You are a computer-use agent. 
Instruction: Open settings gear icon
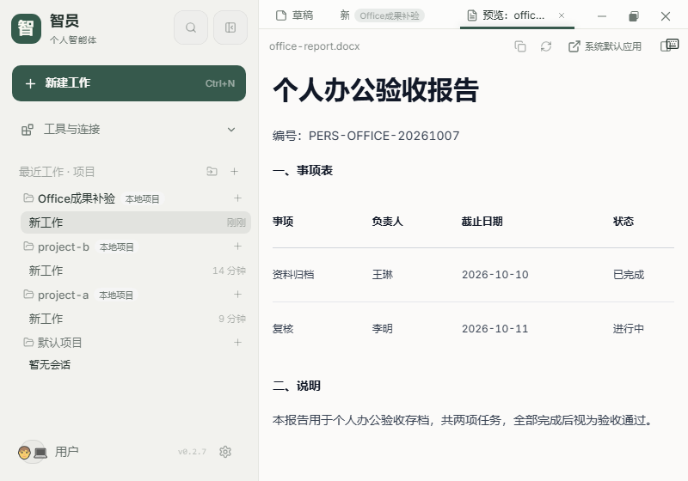coord(225,452)
